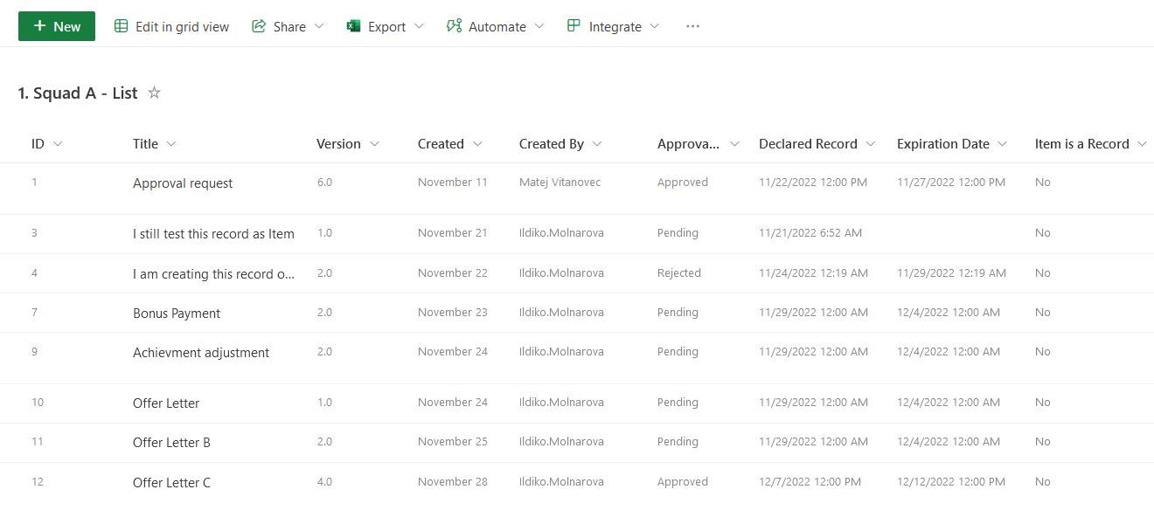
Task: Click Matej Vitanovec in Created By
Action: pyautogui.click(x=560, y=183)
